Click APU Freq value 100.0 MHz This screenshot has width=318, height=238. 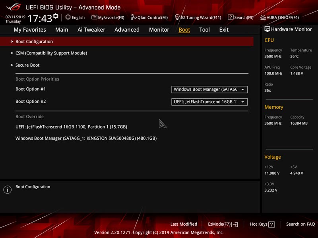click(x=273, y=73)
